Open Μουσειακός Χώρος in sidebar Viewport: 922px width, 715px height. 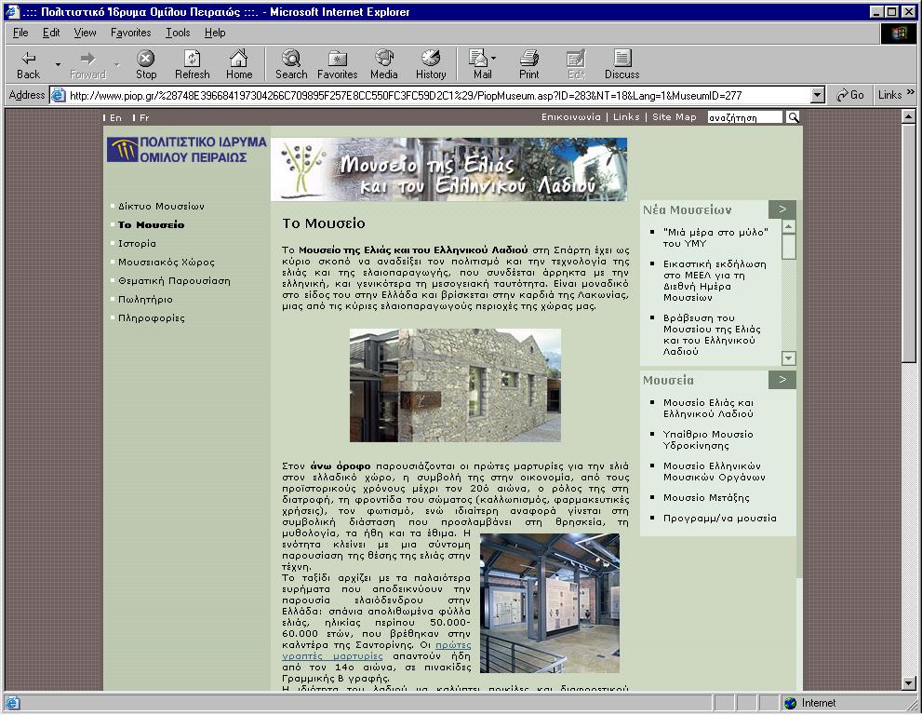[167, 263]
